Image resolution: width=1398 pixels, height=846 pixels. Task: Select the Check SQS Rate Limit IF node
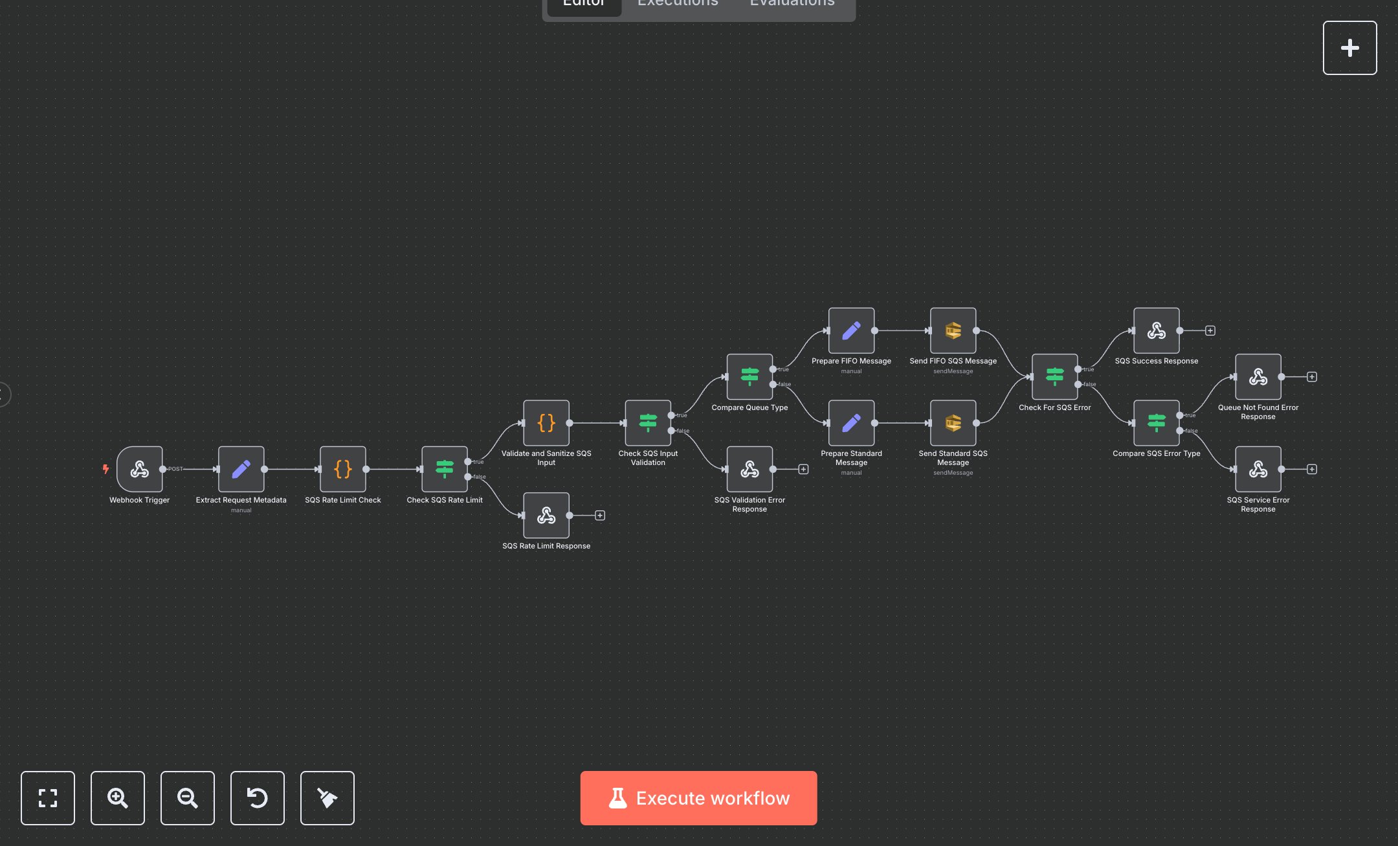click(x=445, y=470)
